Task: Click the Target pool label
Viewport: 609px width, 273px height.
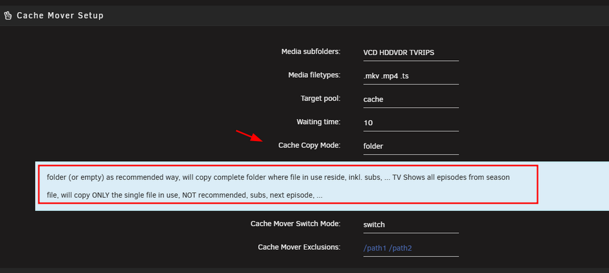Action: tap(320, 98)
